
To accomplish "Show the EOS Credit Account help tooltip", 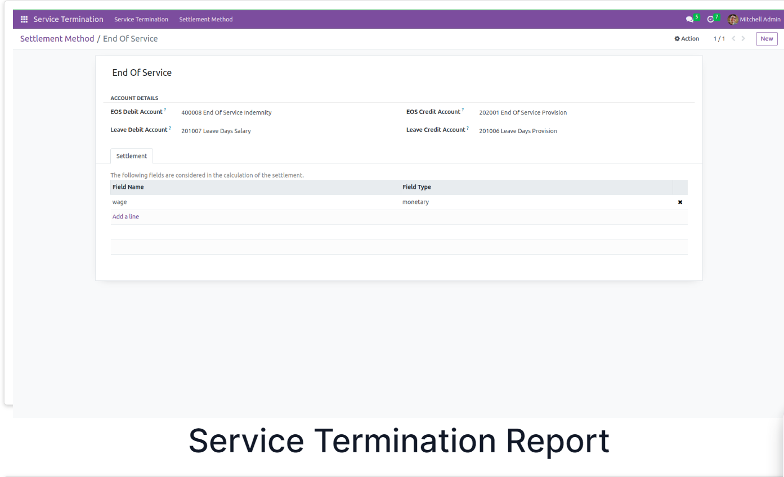I will (x=463, y=110).
